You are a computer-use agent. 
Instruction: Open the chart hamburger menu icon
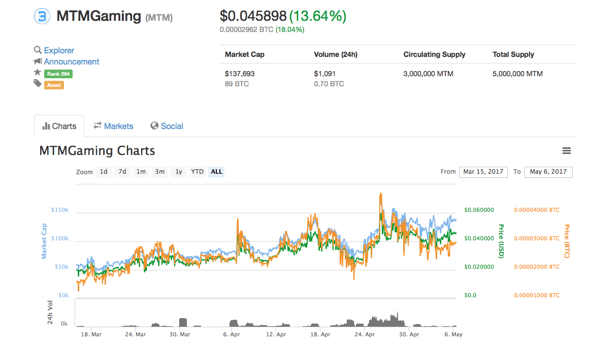[566, 151]
